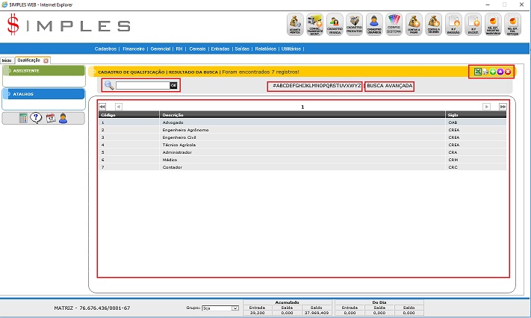
Task: Click the help question mark icon
Action: pyautogui.click(x=36, y=118)
